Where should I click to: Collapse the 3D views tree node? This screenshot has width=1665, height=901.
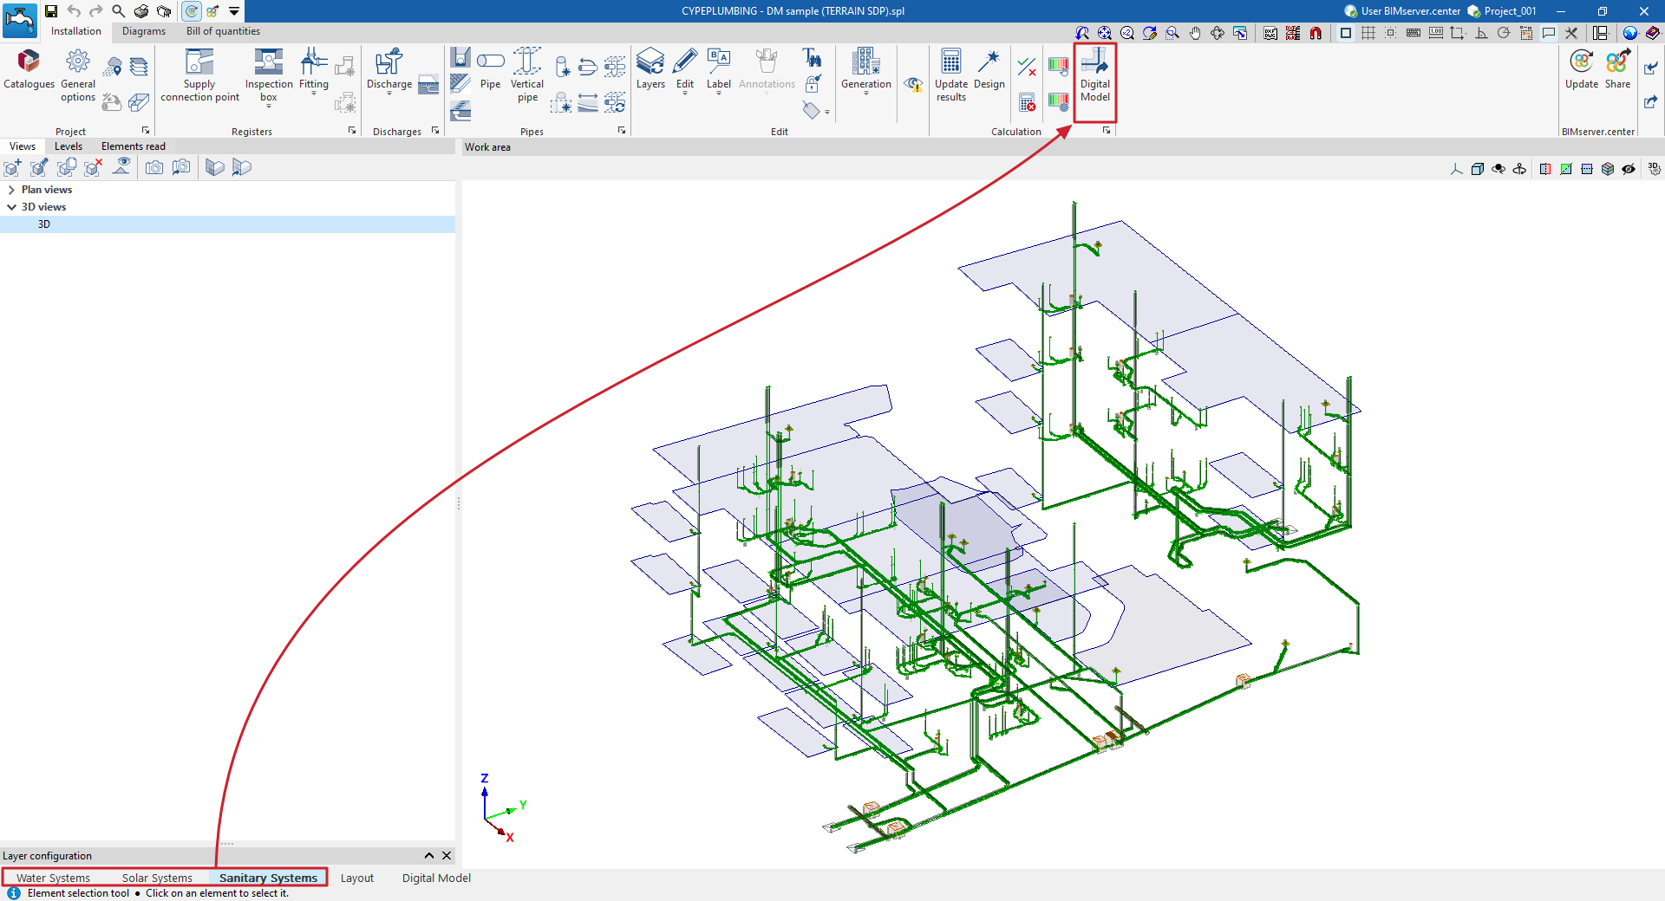(x=11, y=207)
